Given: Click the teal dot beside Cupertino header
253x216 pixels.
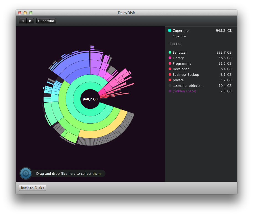Looking at the screenshot, I should click(x=170, y=30).
